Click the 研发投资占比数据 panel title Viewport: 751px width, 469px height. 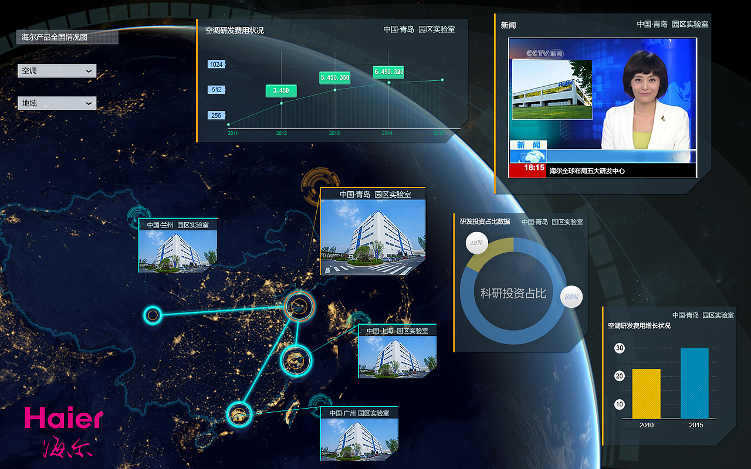tap(485, 222)
